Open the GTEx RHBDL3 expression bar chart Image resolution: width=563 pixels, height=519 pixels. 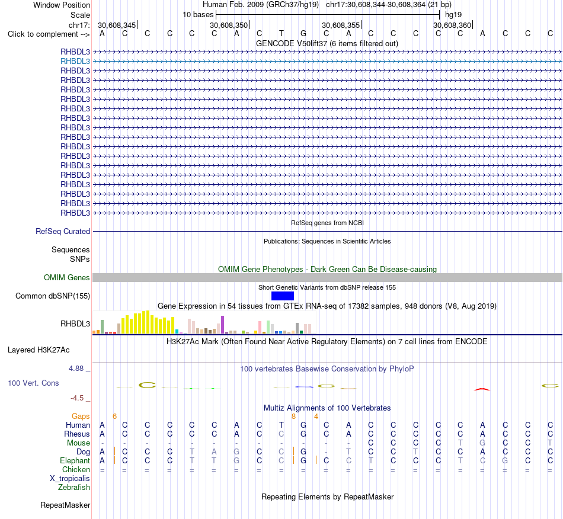tap(204, 322)
